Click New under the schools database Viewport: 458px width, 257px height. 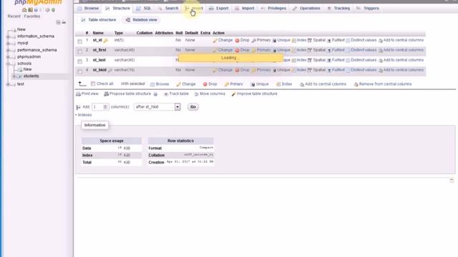[27, 69]
